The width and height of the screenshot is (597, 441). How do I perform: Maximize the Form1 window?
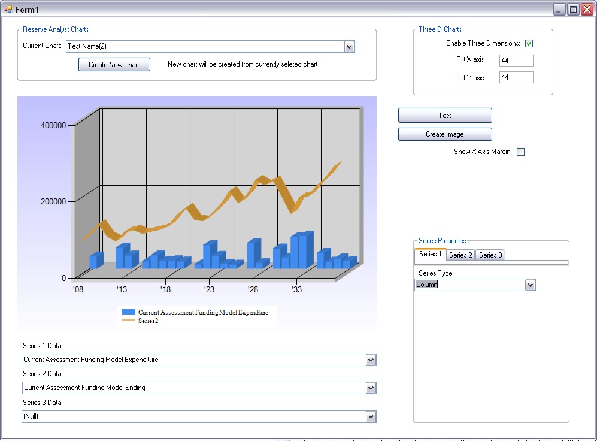tap(573, 9)
